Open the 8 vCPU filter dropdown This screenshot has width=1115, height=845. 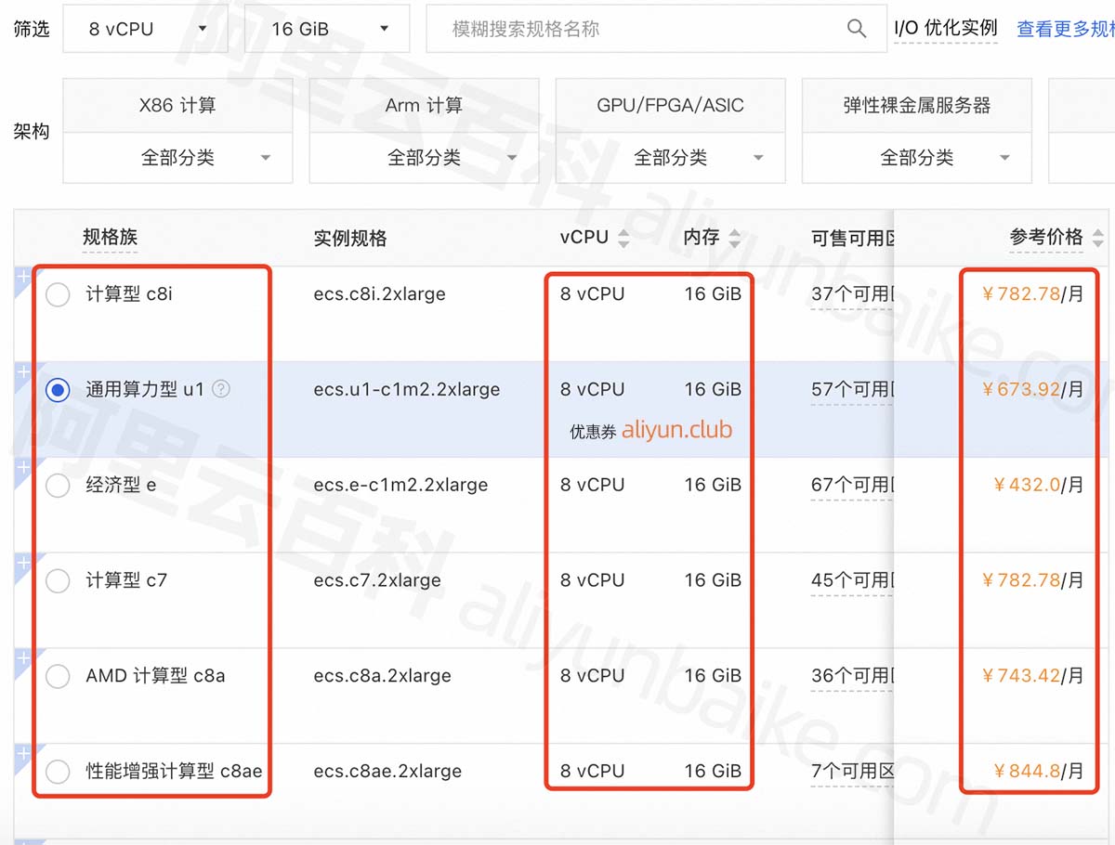pyautogui.click(x=145, y=29)
